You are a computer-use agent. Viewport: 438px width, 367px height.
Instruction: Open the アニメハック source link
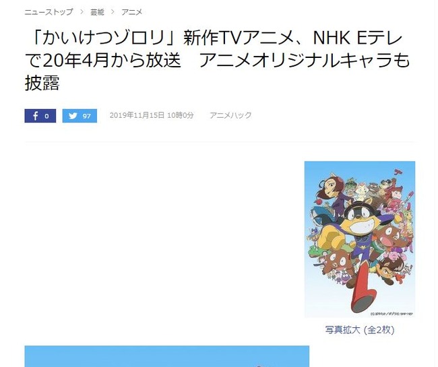[230, 115]
